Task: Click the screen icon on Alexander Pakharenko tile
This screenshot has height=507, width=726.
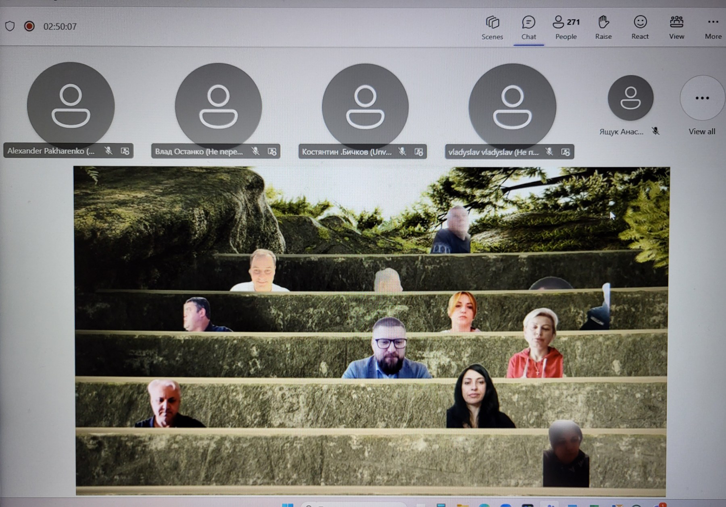Action: pyautogui.click(x=125, y=151)
